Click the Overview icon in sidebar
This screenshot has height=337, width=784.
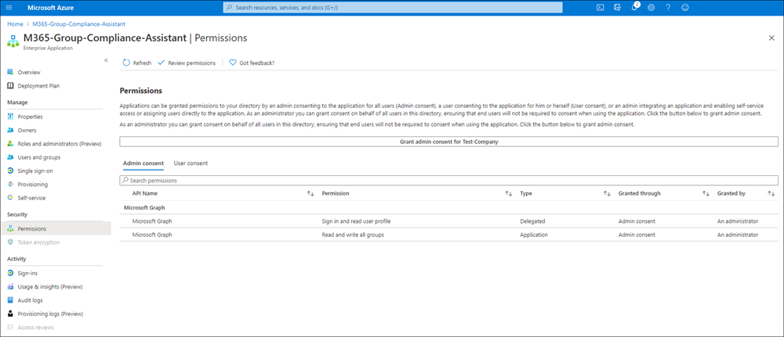[x=10, y=72]
